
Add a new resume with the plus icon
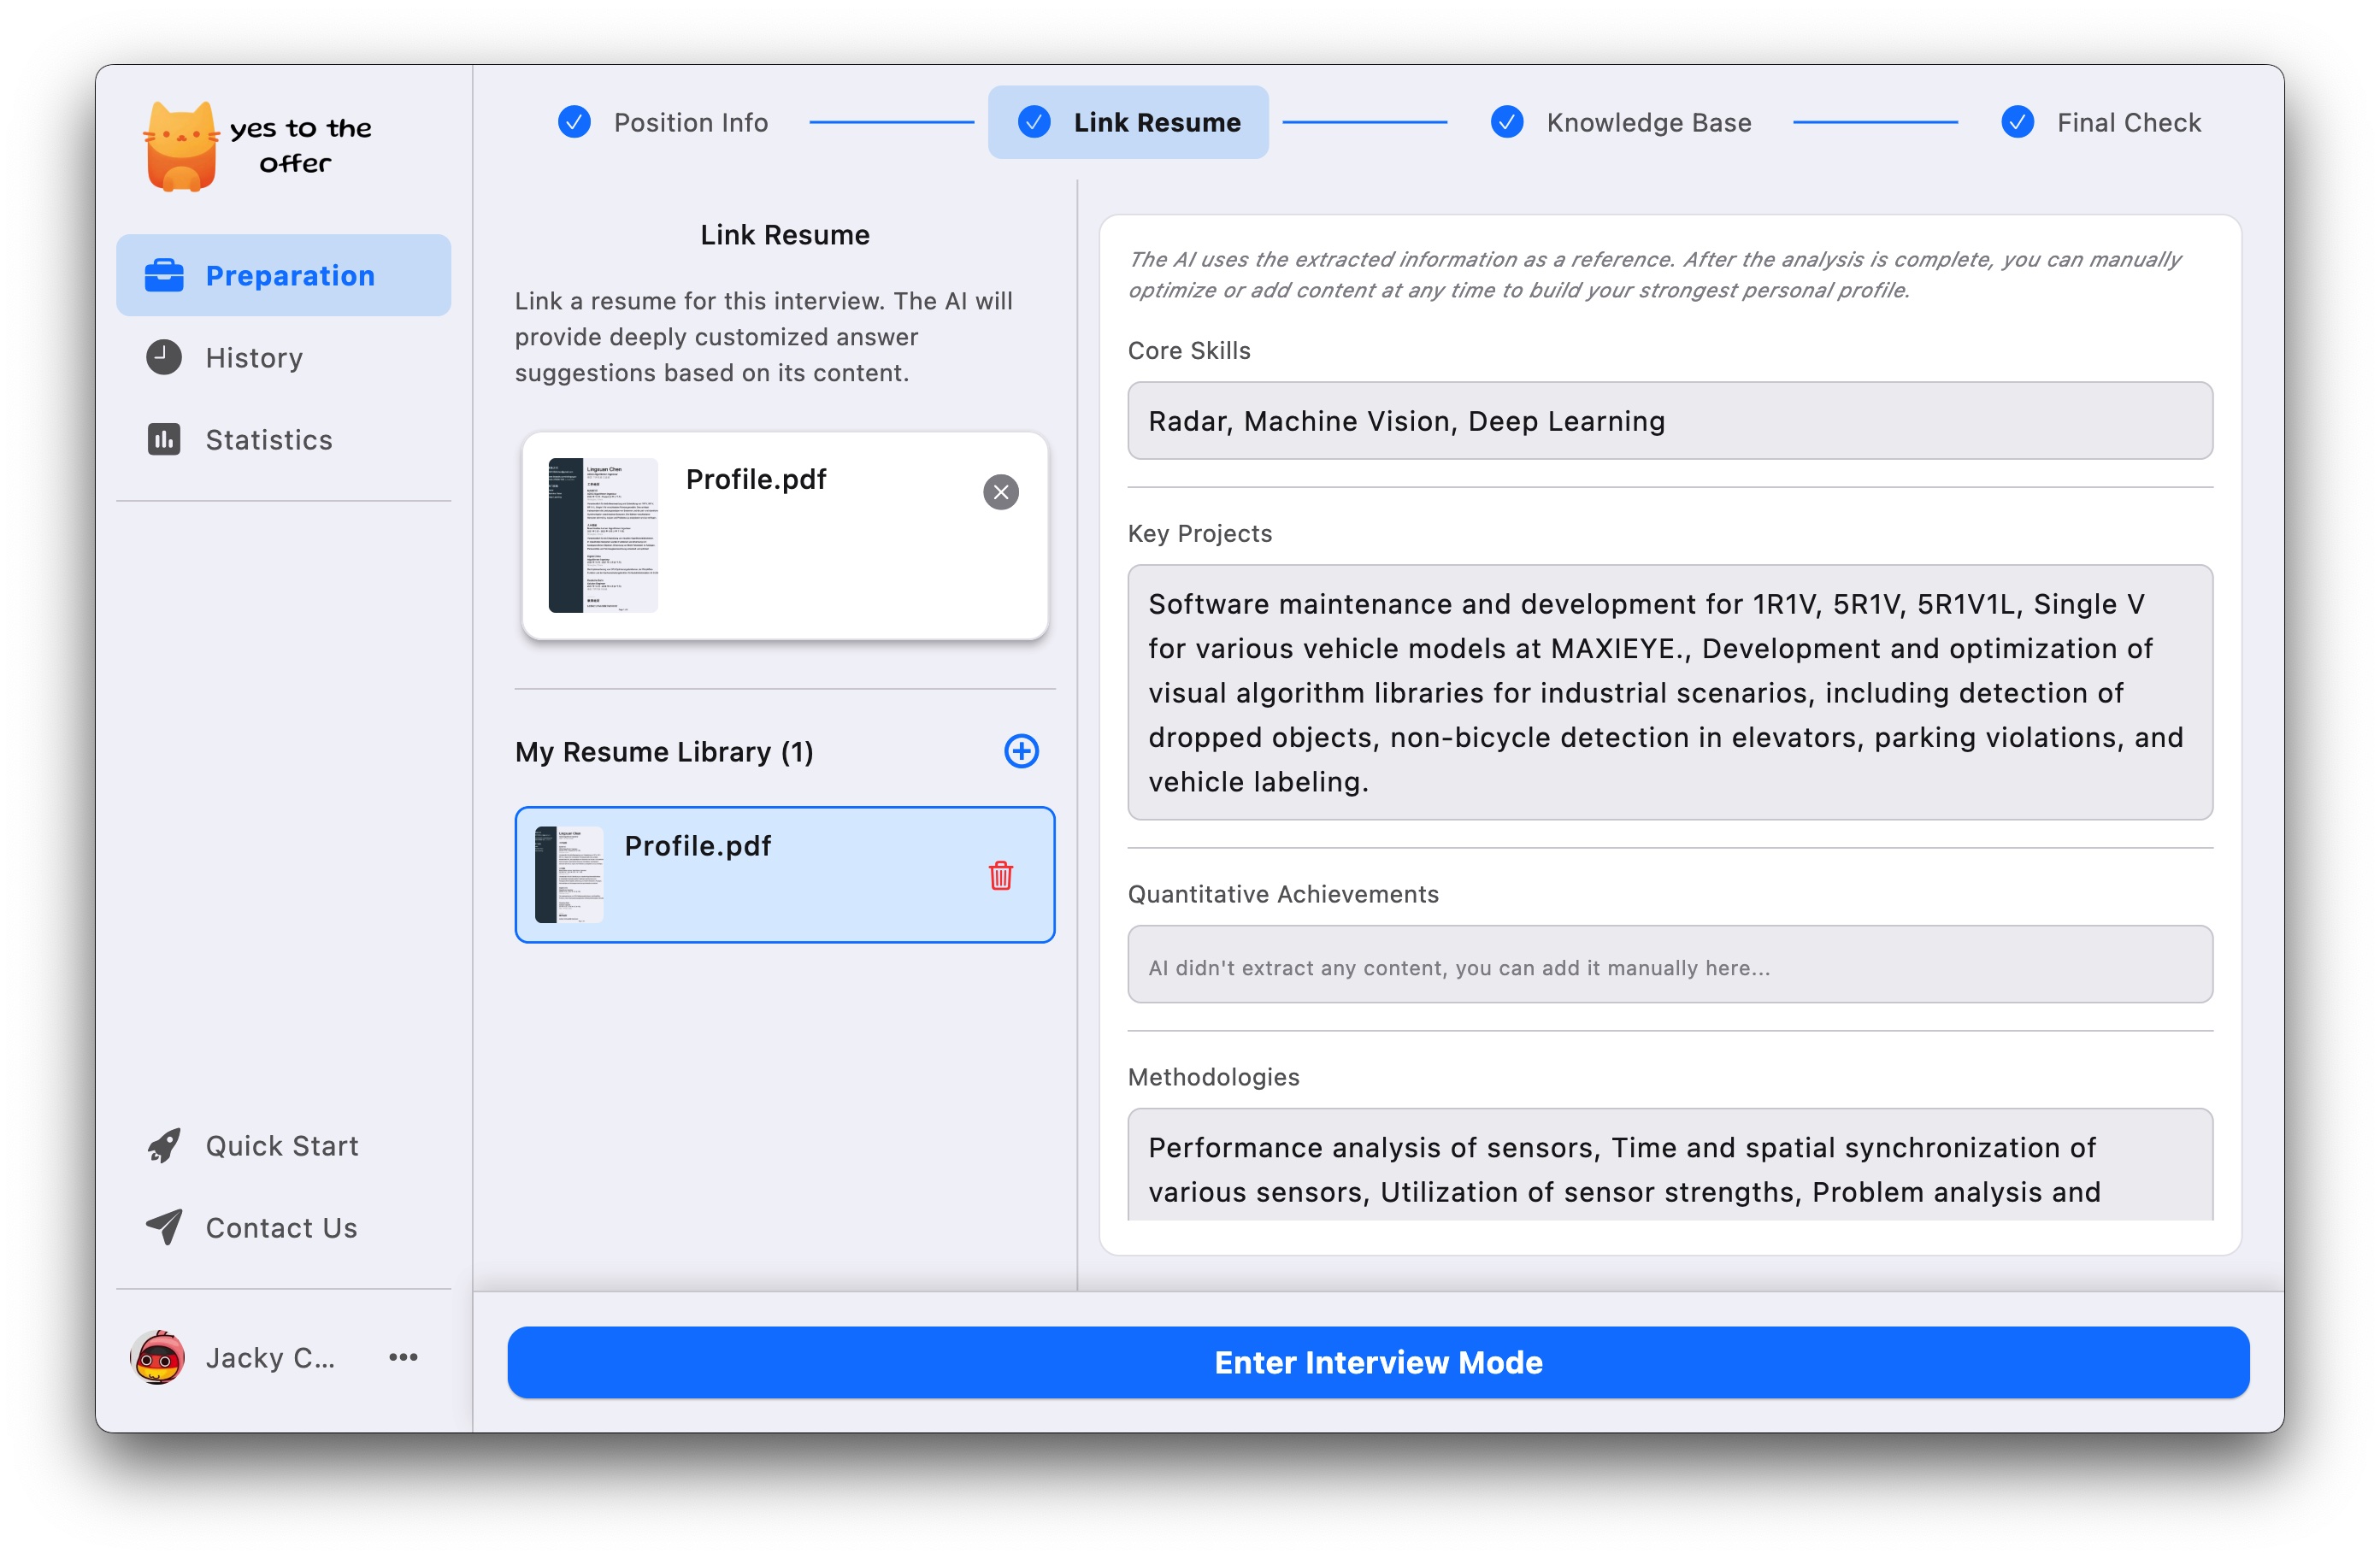[x=1021, y=751]
